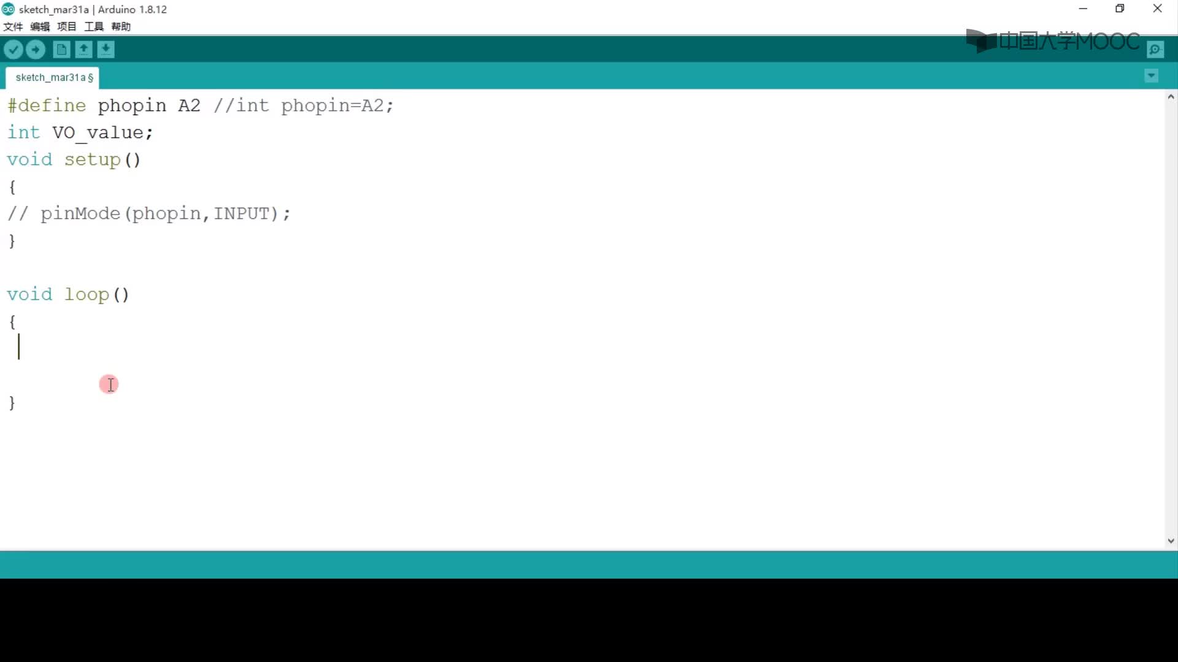Click the commented-out pinMode line
1178x662 pixels.
click(x=149, y=213)
